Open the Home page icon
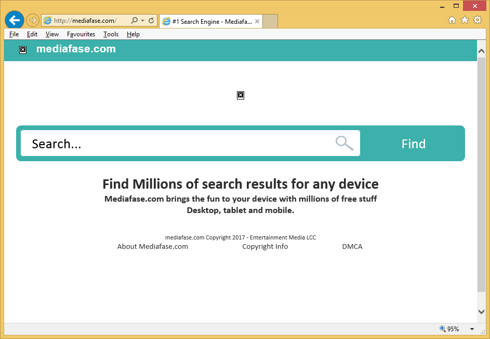The image size is (490, 339). pyautogui.click(x=452, y=20)
